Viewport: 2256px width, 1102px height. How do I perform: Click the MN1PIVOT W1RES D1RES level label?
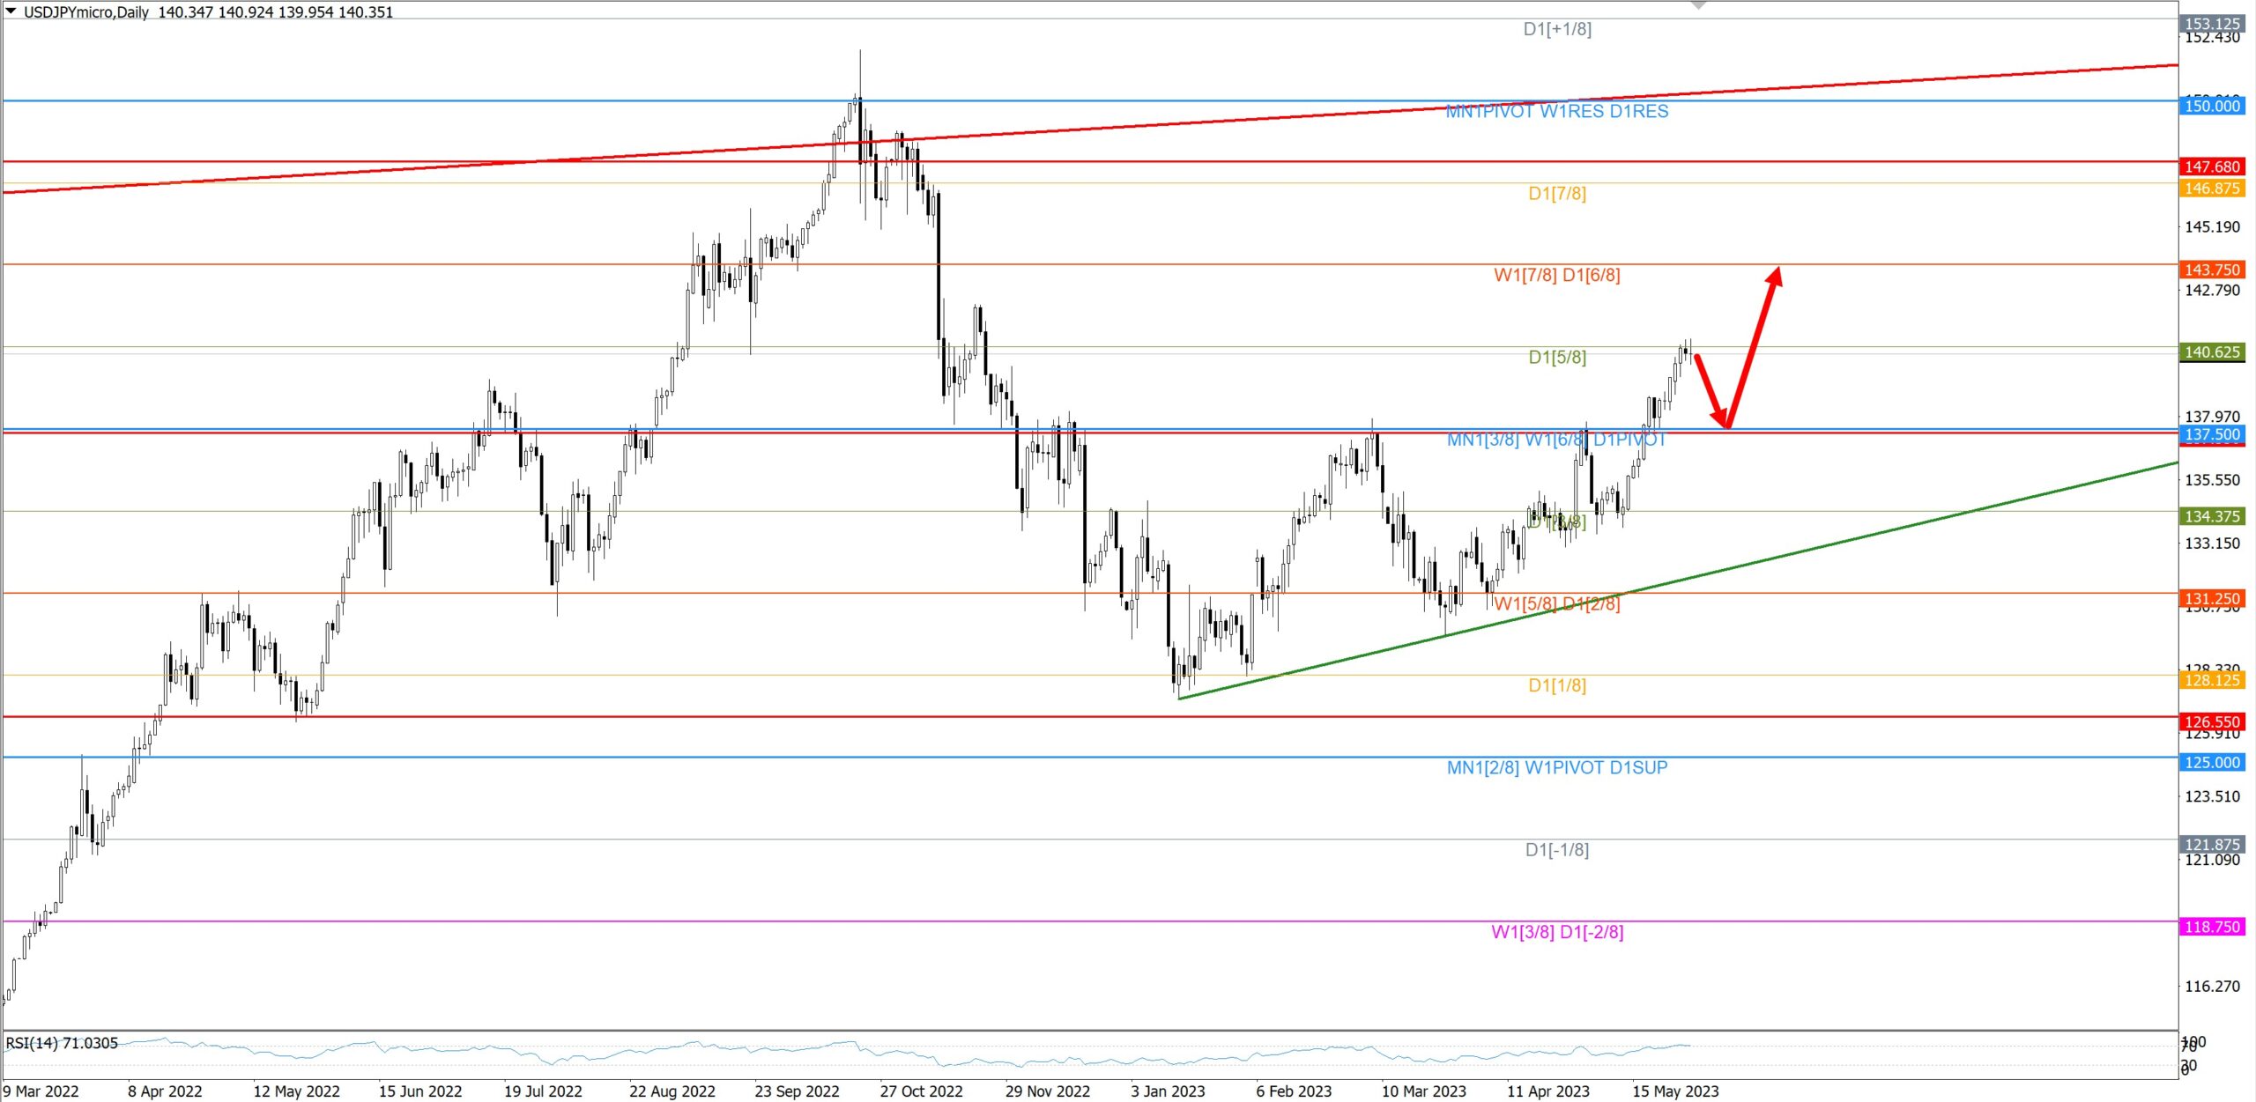tap(1556, 112)
